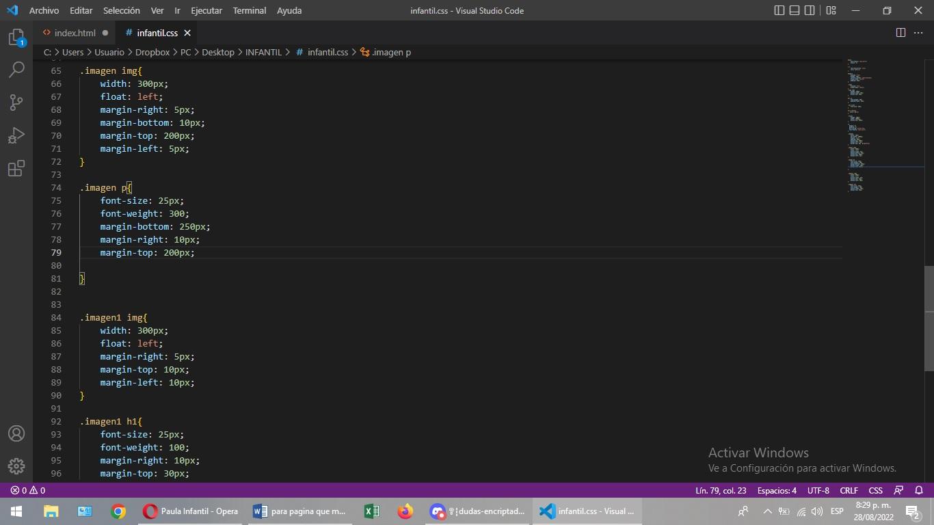This screenshot has width=934, height=525.
Task: Switch to the Paula Infantil Opera window
Action: [x=191, y=511]
